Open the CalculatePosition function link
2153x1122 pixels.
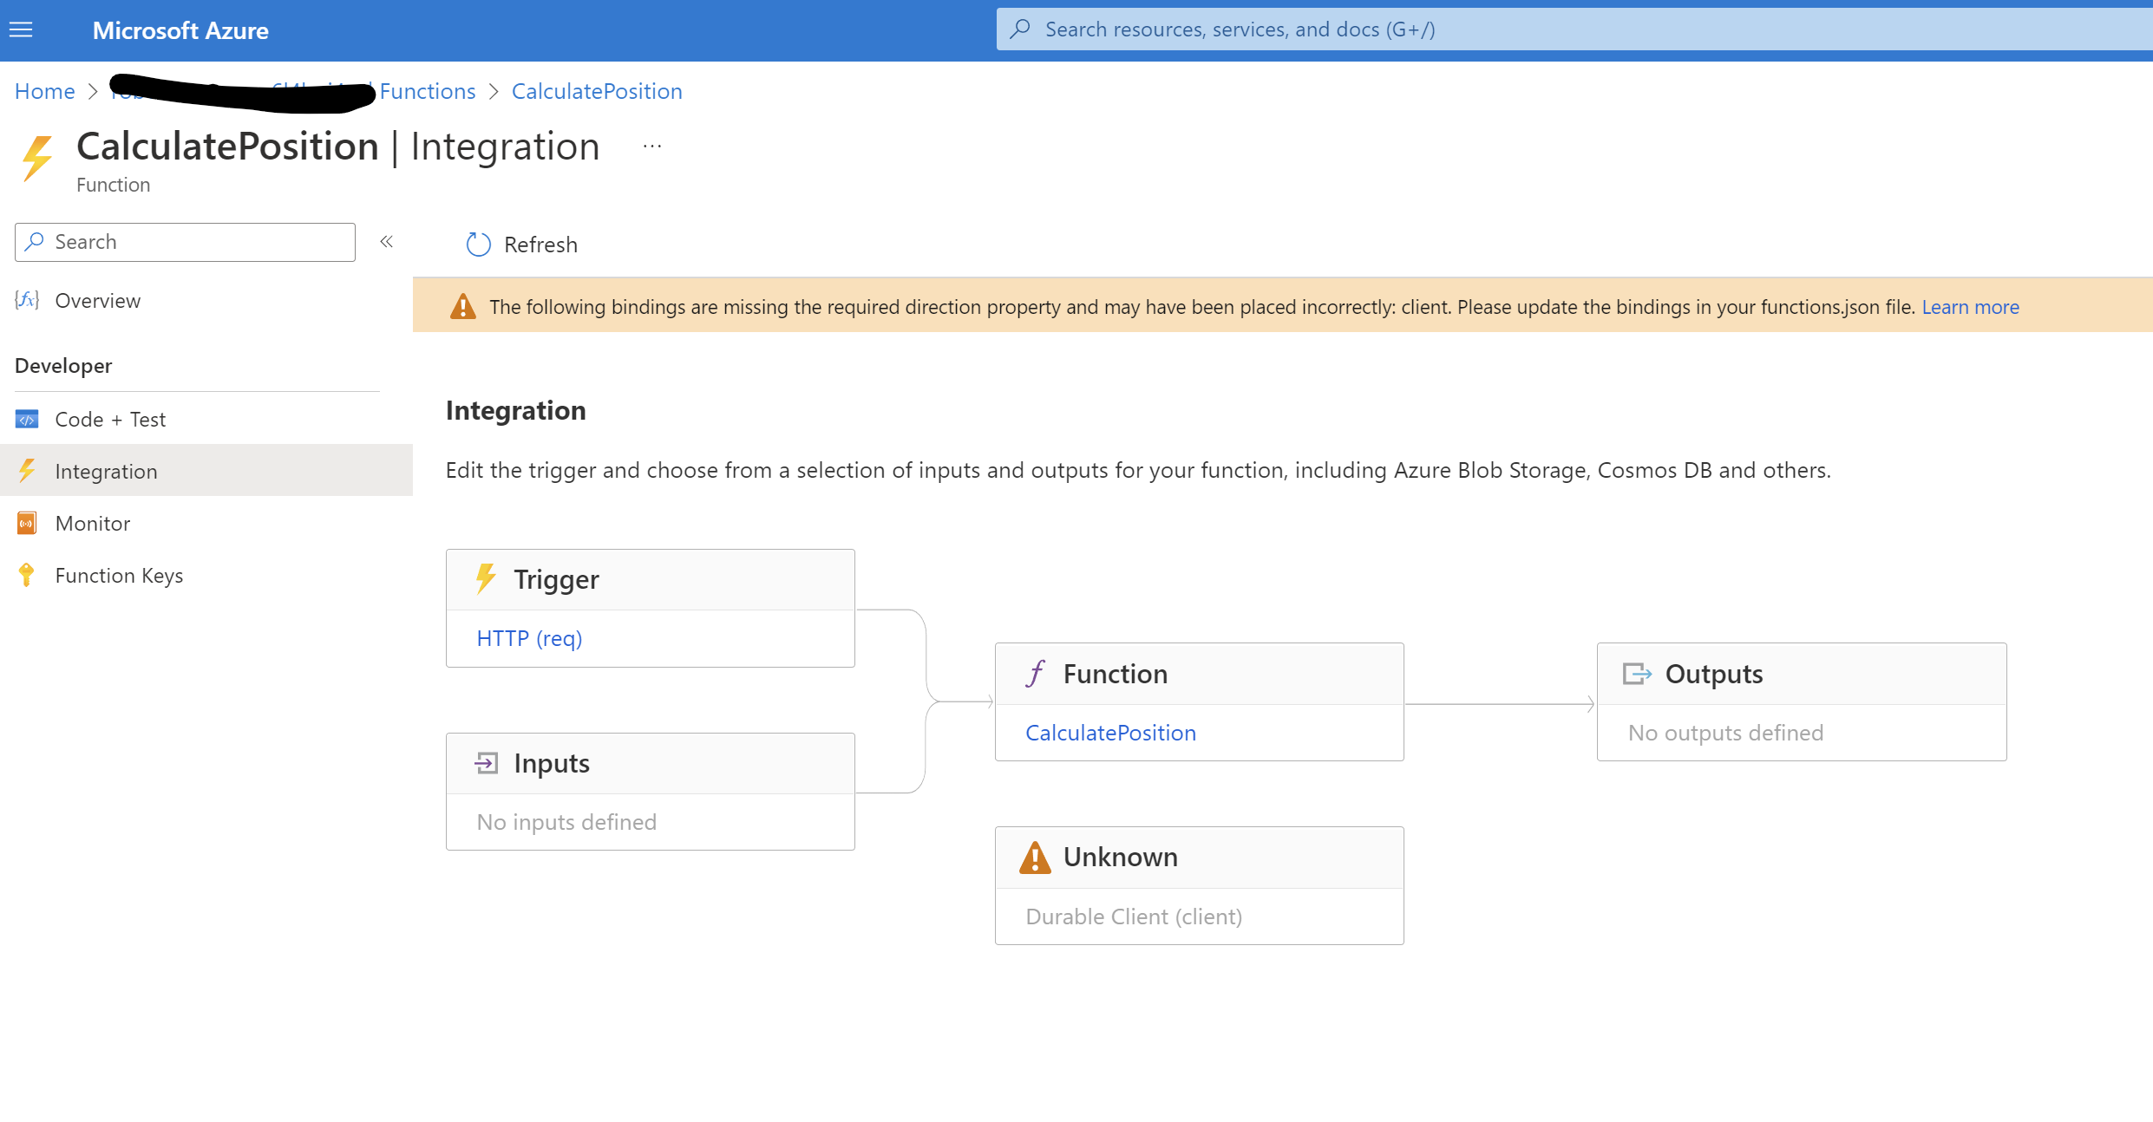pyautogui.click(x=1110, y=734)
